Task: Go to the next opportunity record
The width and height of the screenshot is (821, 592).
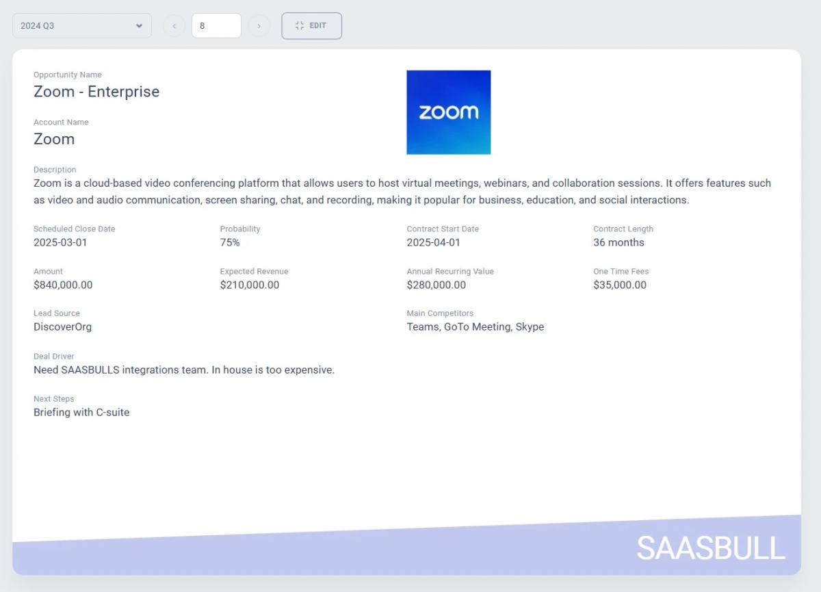Action: point(259,26)
